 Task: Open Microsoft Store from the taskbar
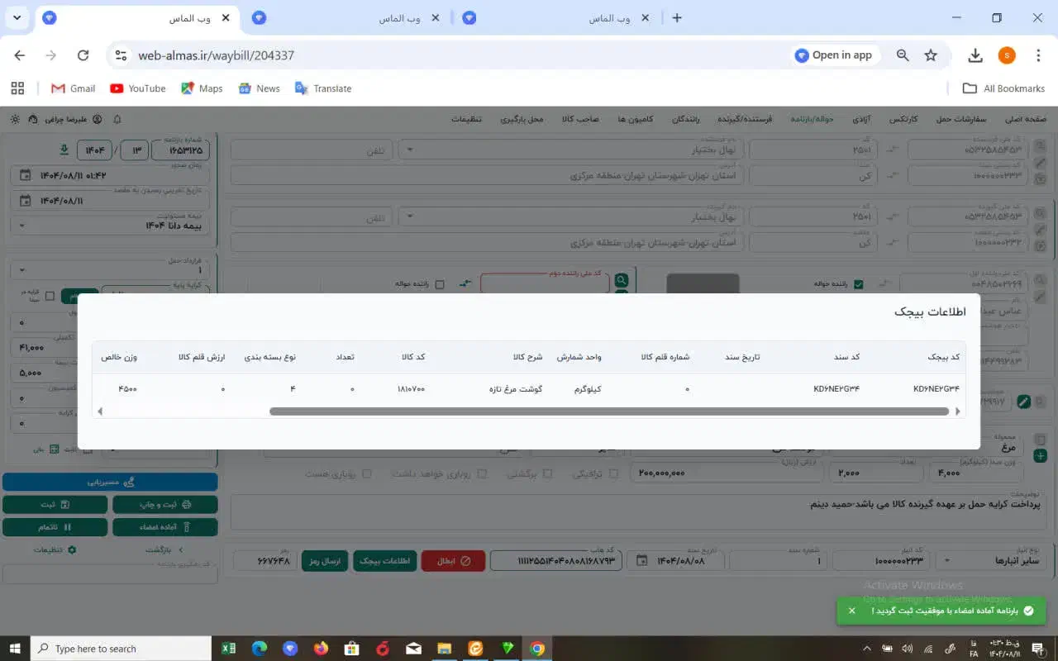pyautogui.click(x=351, y=649)
